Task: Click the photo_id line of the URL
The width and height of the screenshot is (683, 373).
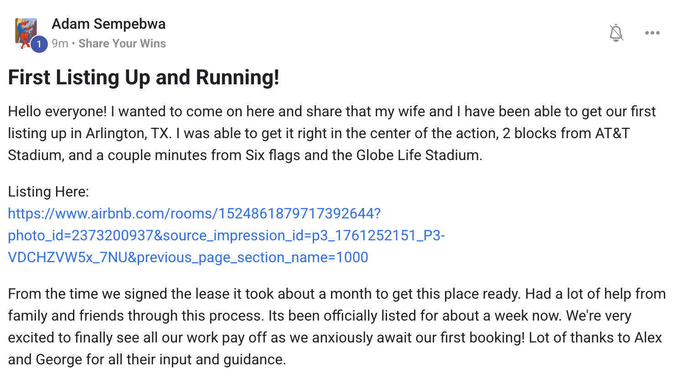Action: (226, 235)
